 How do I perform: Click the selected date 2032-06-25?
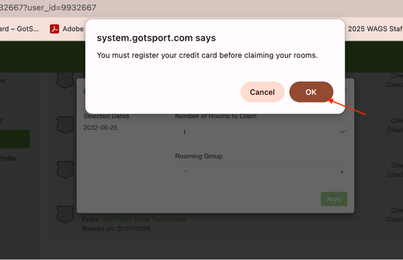click(x=100, y=128)
